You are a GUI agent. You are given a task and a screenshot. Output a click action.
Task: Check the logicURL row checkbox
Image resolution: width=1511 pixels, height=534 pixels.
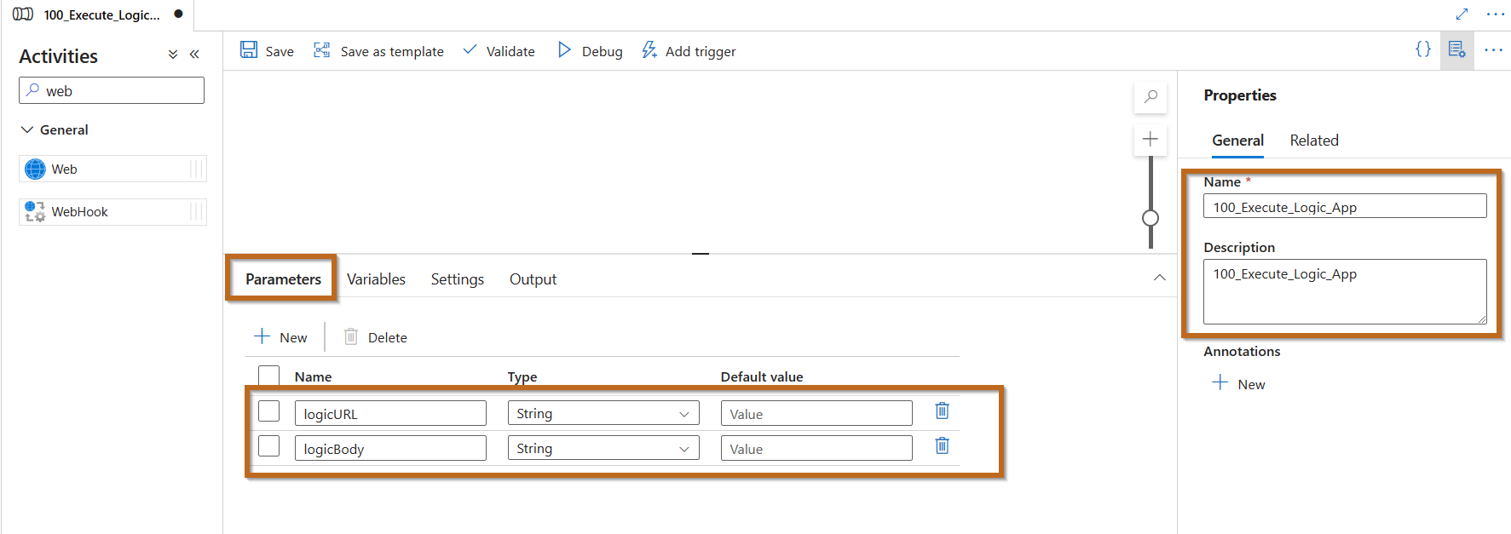point(269,411)
